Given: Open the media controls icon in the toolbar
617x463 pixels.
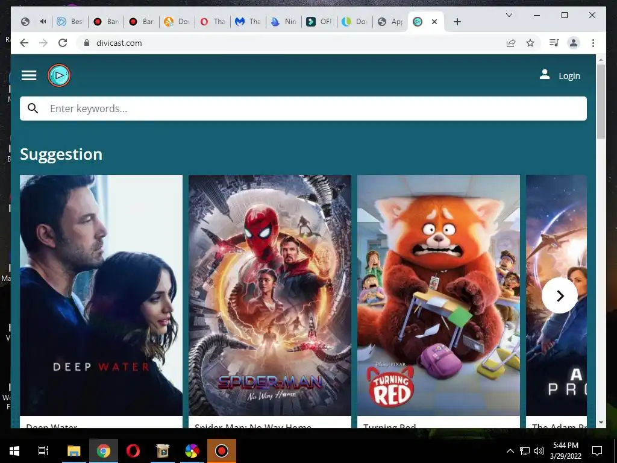Looking at the screenshot, I should tap(554, 43).
